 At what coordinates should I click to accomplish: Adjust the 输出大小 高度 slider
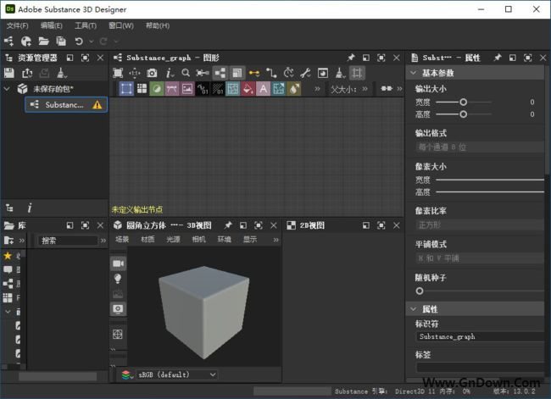pyautogui.click(x=464, y=114)
